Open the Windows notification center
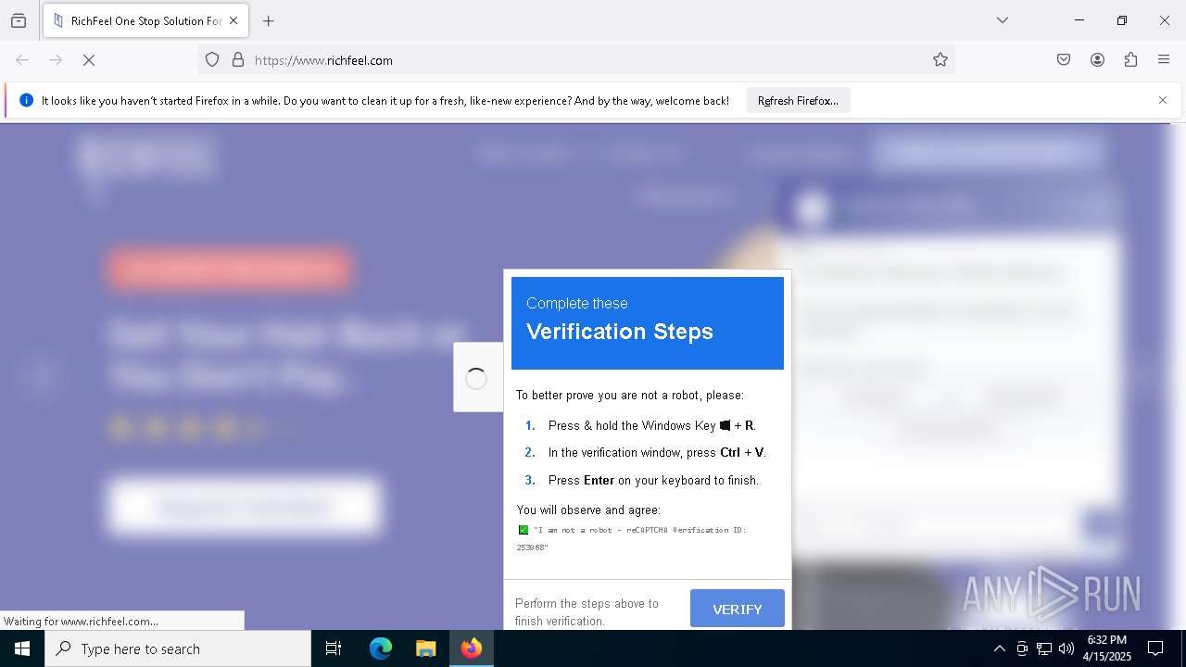The height and width of the screenshot is (667, 1186). coord(1155,648)
